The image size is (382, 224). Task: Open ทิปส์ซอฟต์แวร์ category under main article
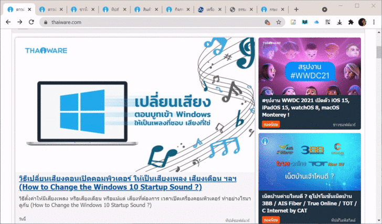coord(238,220)
